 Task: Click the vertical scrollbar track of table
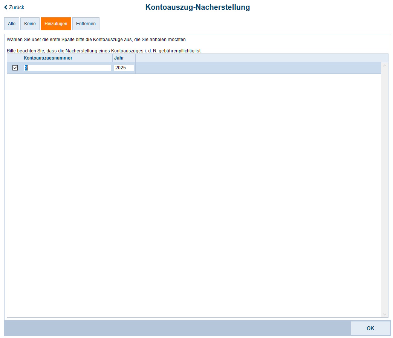click(x=385, y=188)
